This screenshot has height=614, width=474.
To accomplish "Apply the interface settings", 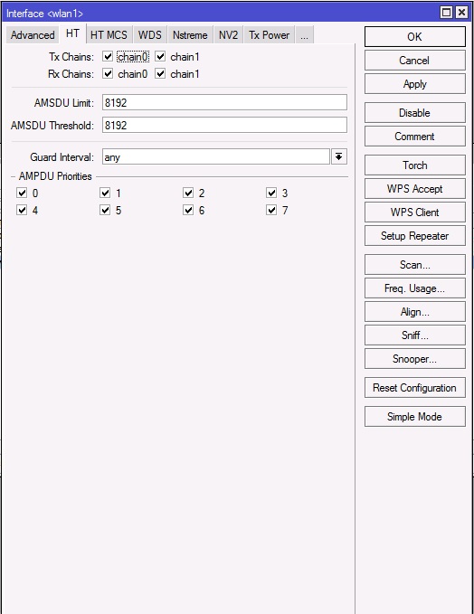I will (415, 84).
